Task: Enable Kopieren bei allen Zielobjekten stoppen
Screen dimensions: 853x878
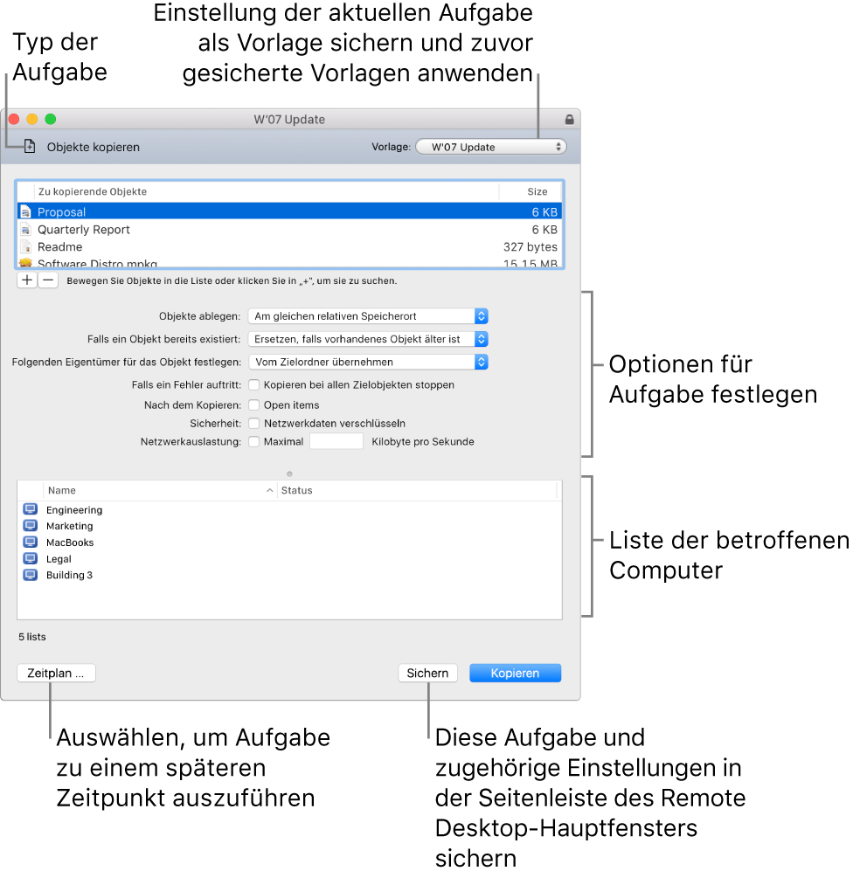Action: coord(253,384)
